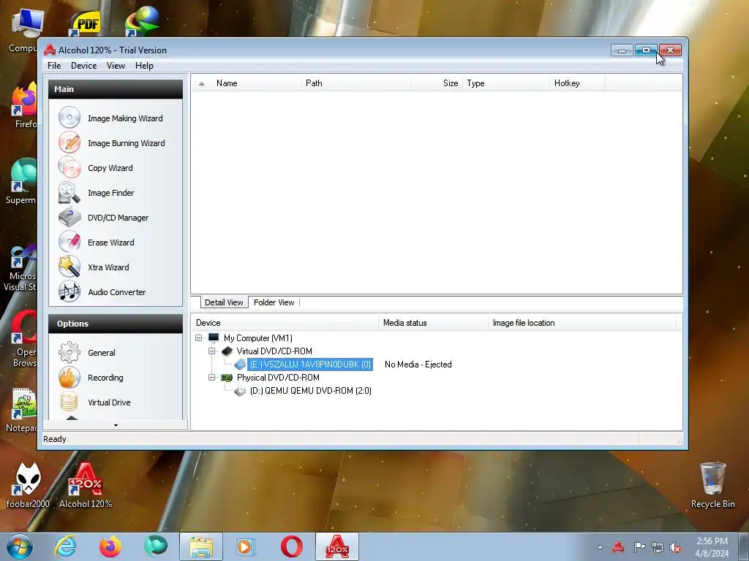Screen dimensions: 749x561
Task: Start the Copy Wizard disc icon
Action: click(69, 167)
